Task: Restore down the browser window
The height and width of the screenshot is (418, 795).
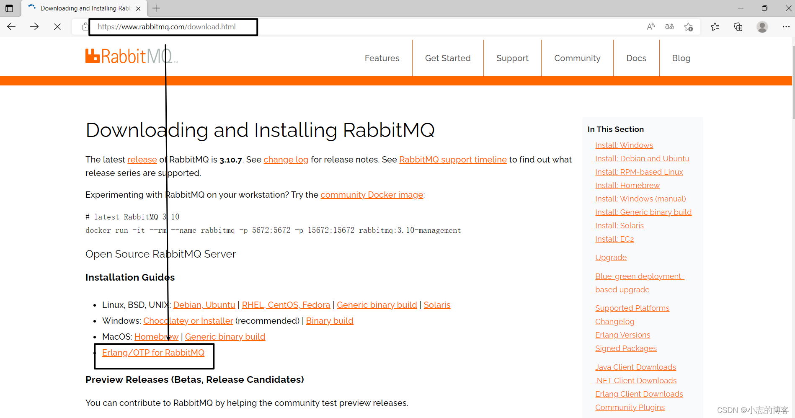Action: pyautogui.click(x=764, y=8)
